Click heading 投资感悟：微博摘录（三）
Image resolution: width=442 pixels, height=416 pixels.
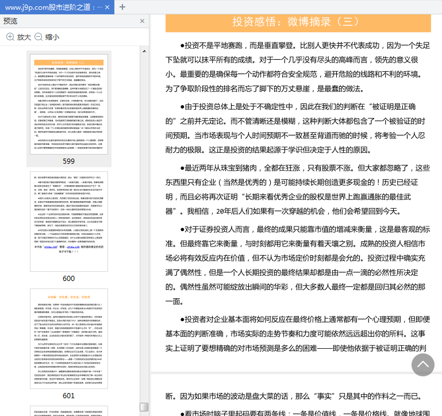coord(295,21)
